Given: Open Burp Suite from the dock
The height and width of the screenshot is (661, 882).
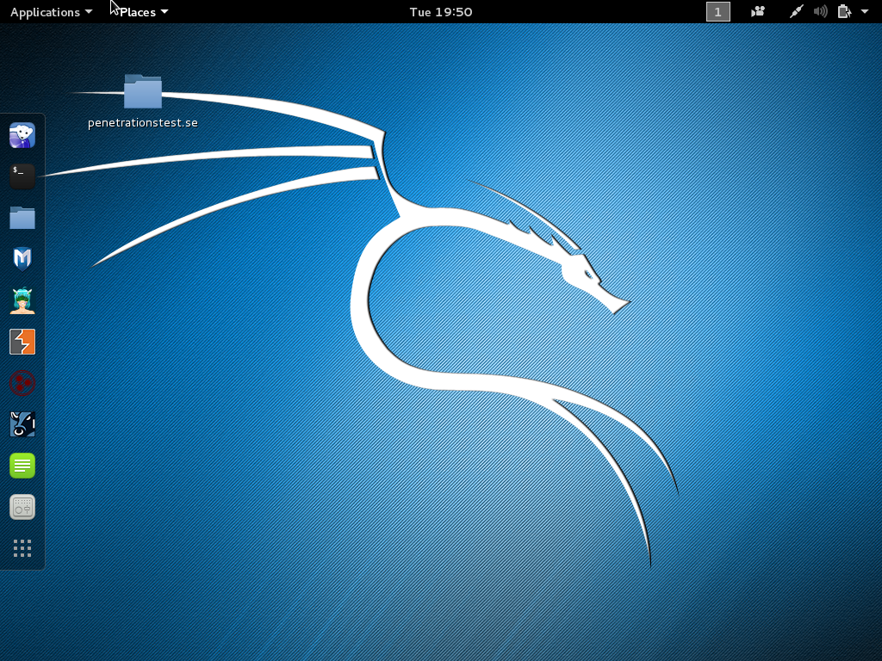Looking at the screenshot, I should coord(22,342).
